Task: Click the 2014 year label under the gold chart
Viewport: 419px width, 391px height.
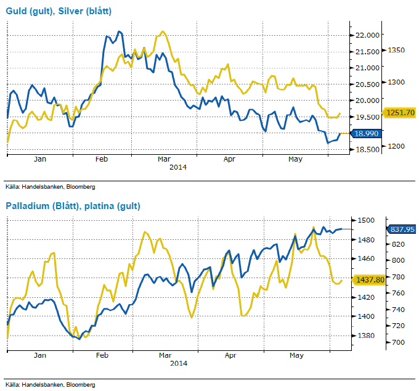Action: 177,167
